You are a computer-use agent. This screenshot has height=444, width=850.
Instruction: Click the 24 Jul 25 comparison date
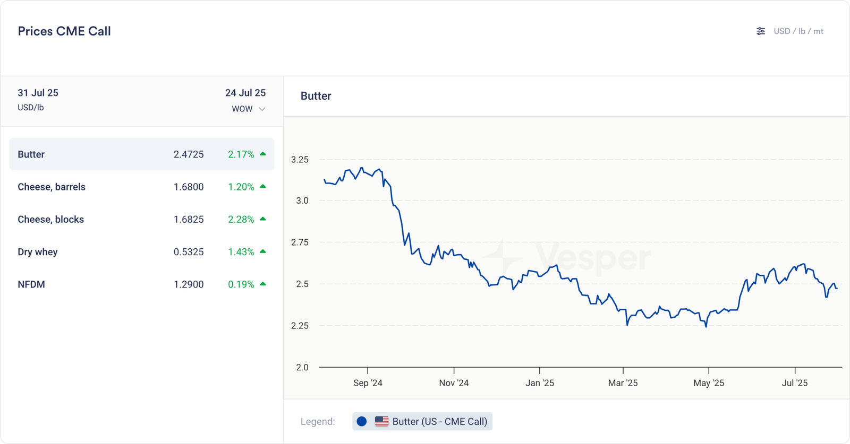tap(245, 93)
